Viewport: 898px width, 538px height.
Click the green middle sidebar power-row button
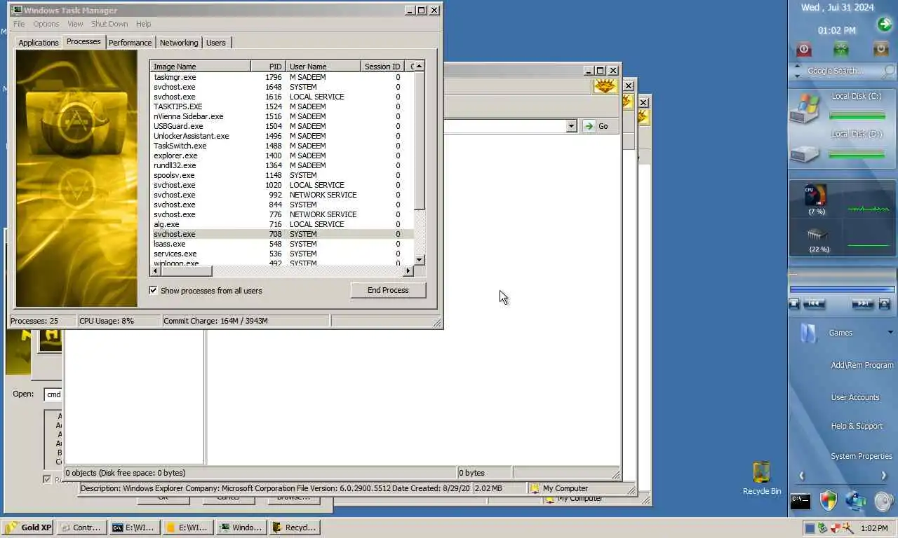[841, 49]
